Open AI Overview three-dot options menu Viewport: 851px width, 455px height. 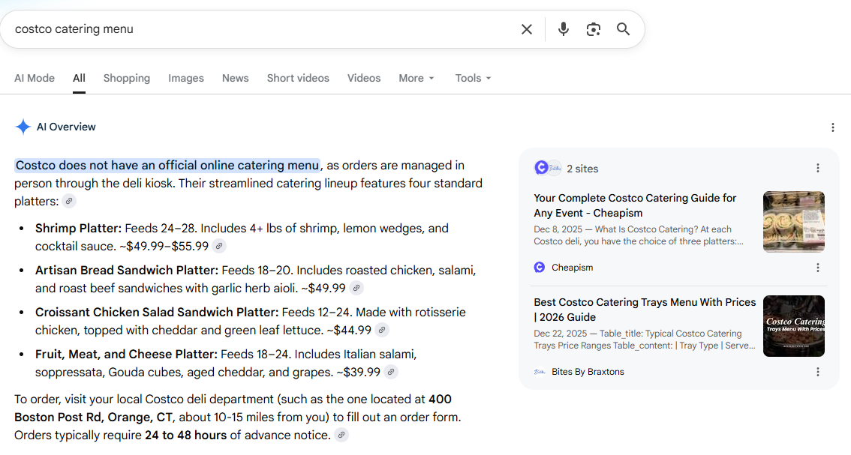pos(832,127)
